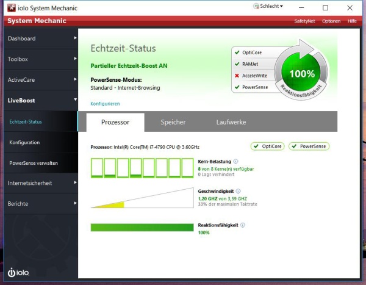Maximize the System Mechanic window

(x=325, y=8)
